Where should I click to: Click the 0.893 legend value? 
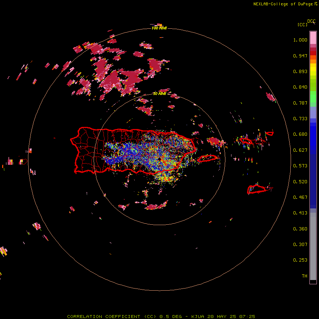pos(300,71)
